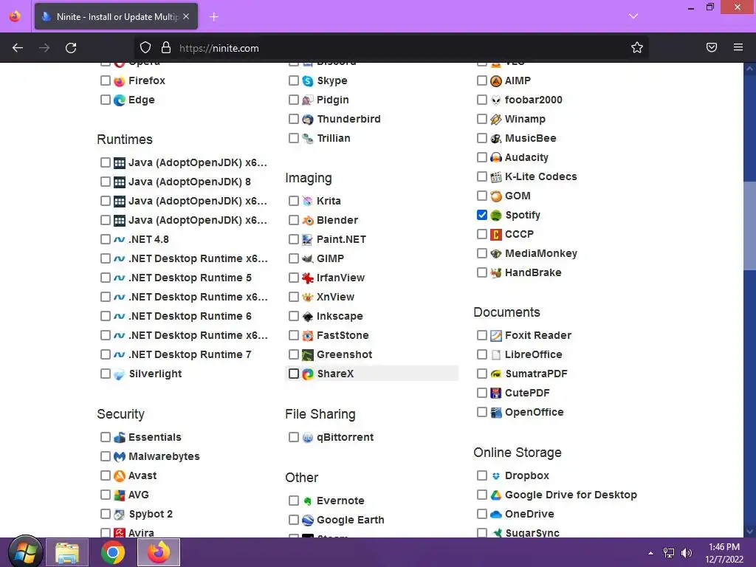Click the K-Lite Codecs label
756x567 pixels.
pos(540,176)
